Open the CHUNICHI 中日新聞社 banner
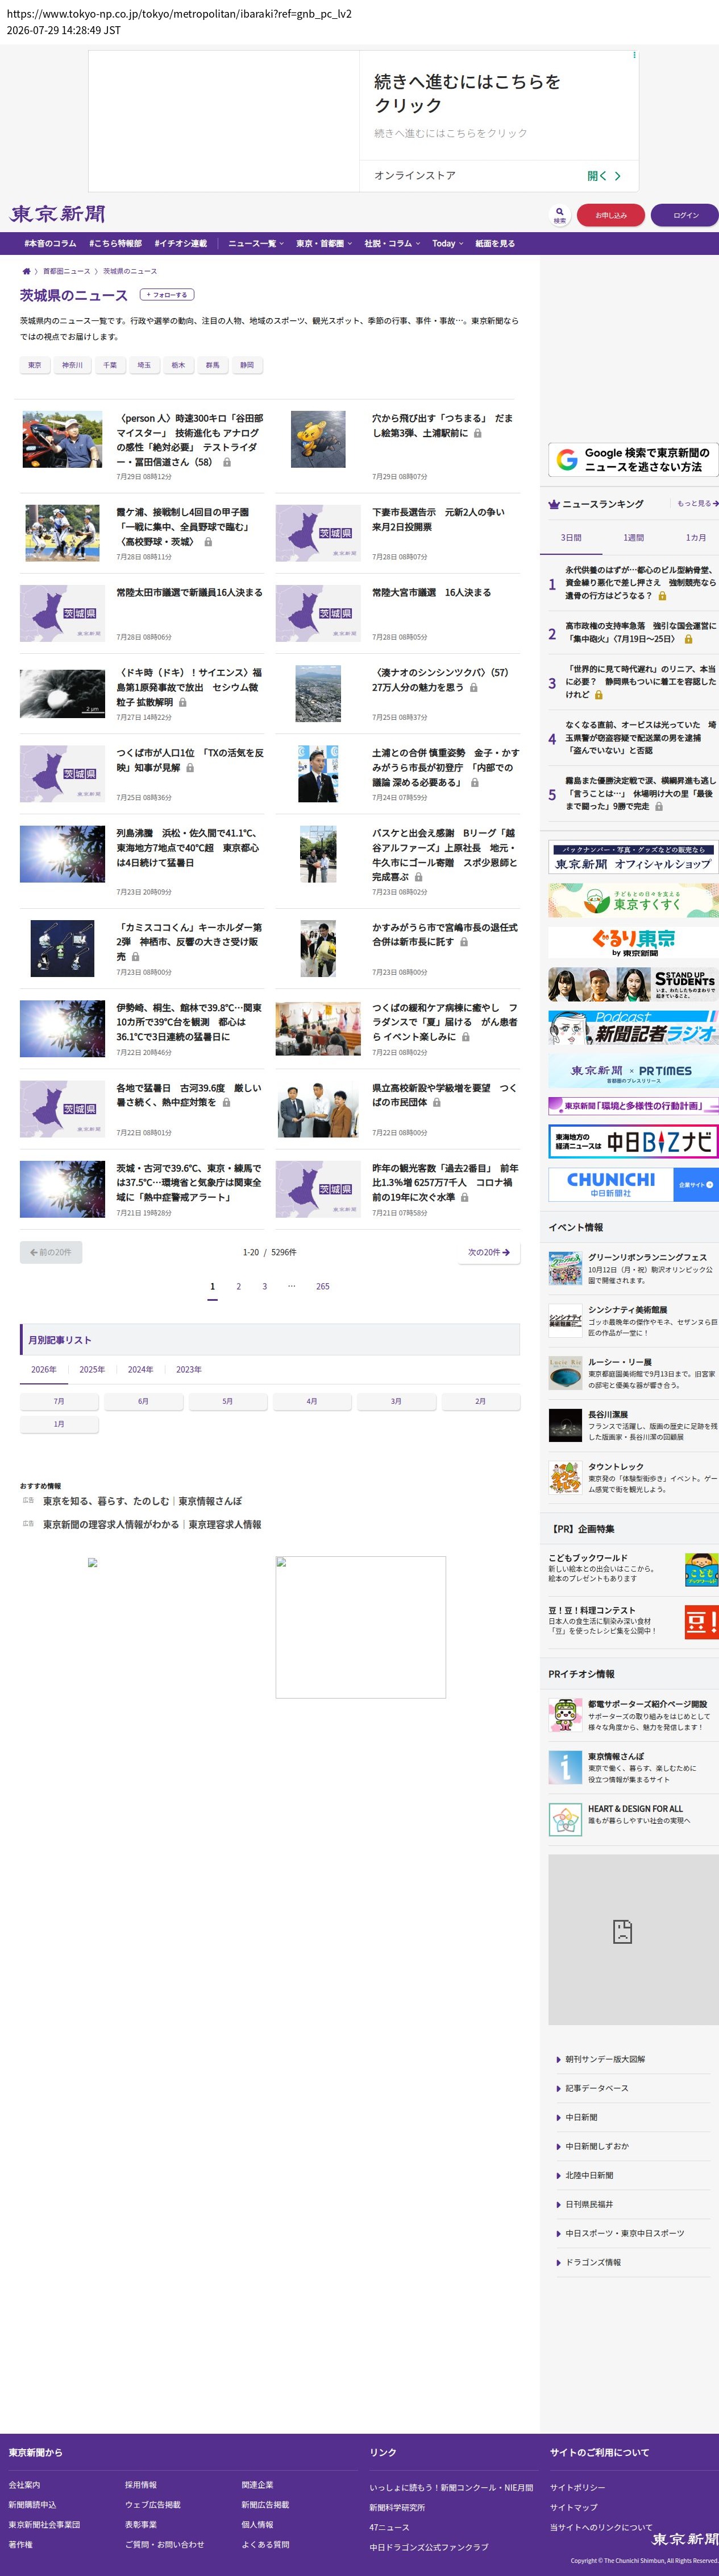The image size is (719, 2576). pyautogui.click(x=633, y=1185)
